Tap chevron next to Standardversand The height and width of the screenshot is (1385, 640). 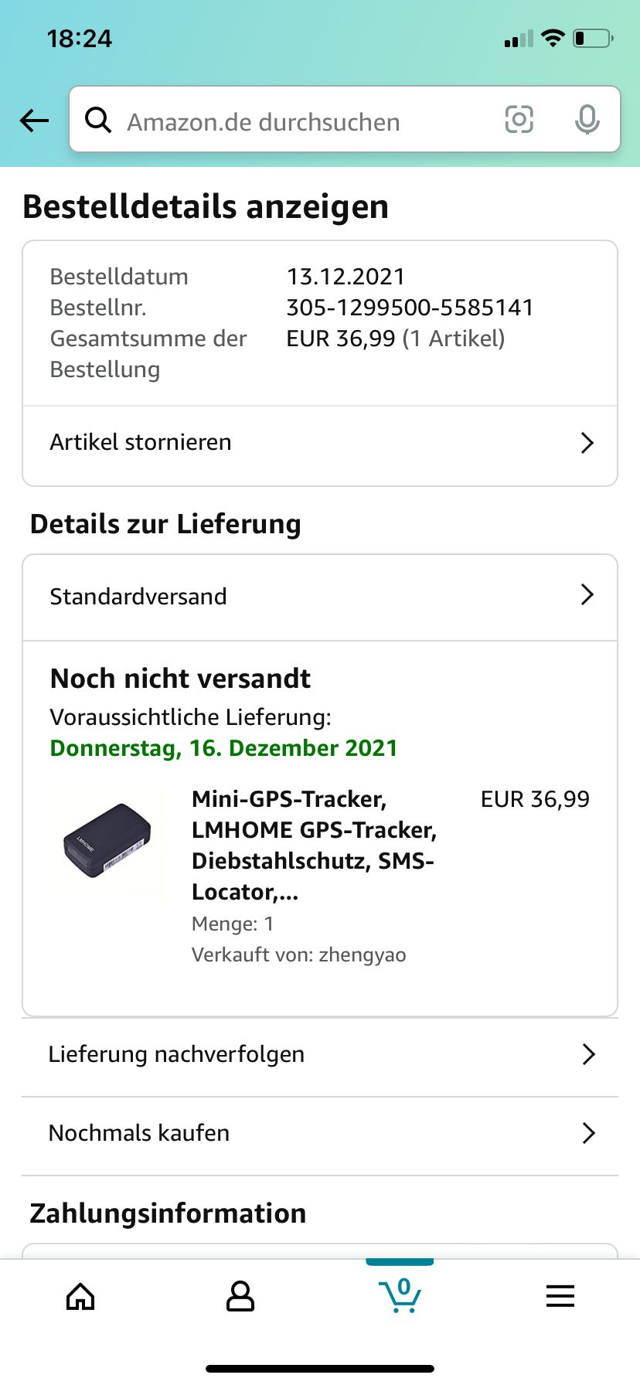click(x=587, y=594)
